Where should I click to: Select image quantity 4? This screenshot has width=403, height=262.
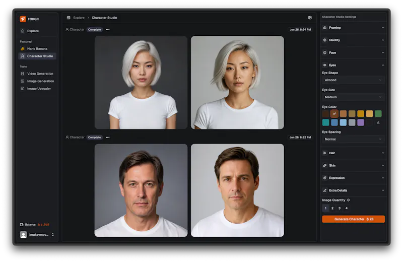click(347, 208)
